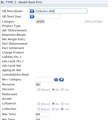Edit the Min Term field
This screenshot has width=108, height=120.
pyautogui.click(x=42, y=119)
